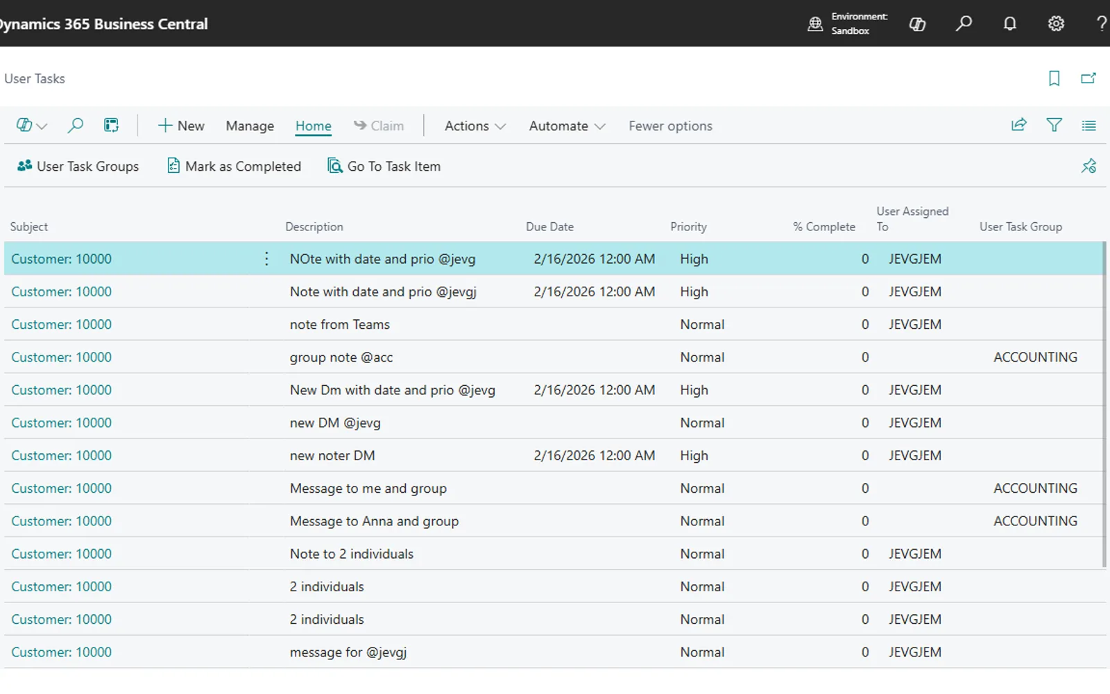Viewport: 1110px width, 694px height.
Task: Click JEVGJEM in the 'new DM @jevg' row
Action: coord(915,423)
